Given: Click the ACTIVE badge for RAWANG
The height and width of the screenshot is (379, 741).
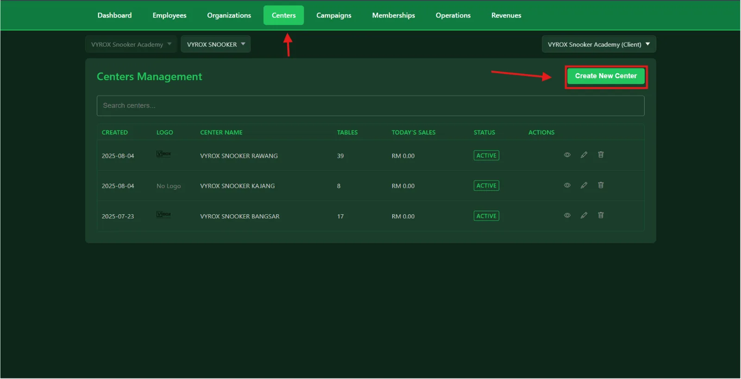Looking at the screenshot, I should [x=486, y=155].
